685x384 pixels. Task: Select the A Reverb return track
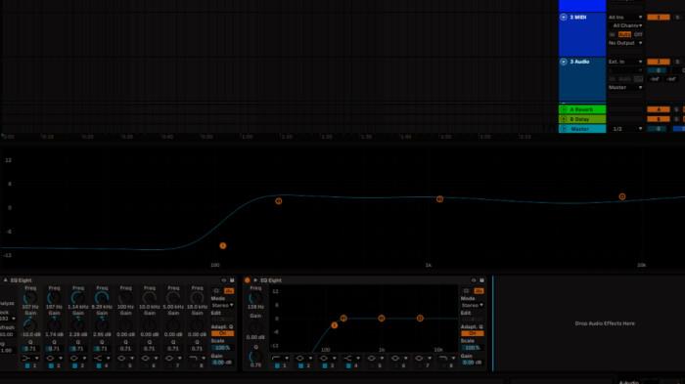pyautogui.click(x=582, y=109)
